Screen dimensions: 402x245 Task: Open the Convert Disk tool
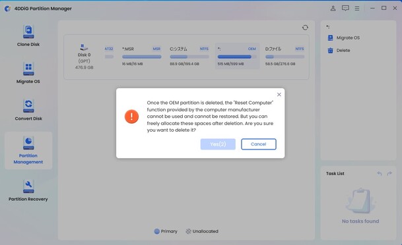pyautogui.click(x=28, y=110)
